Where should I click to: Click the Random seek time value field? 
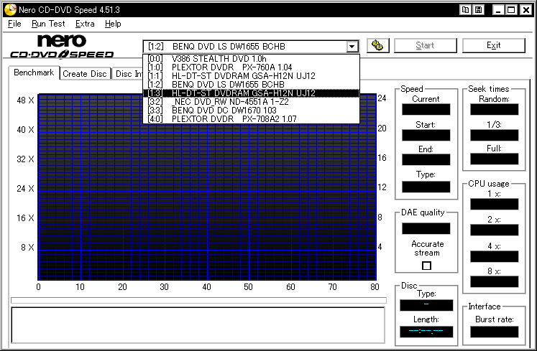(x=494, y=110)
